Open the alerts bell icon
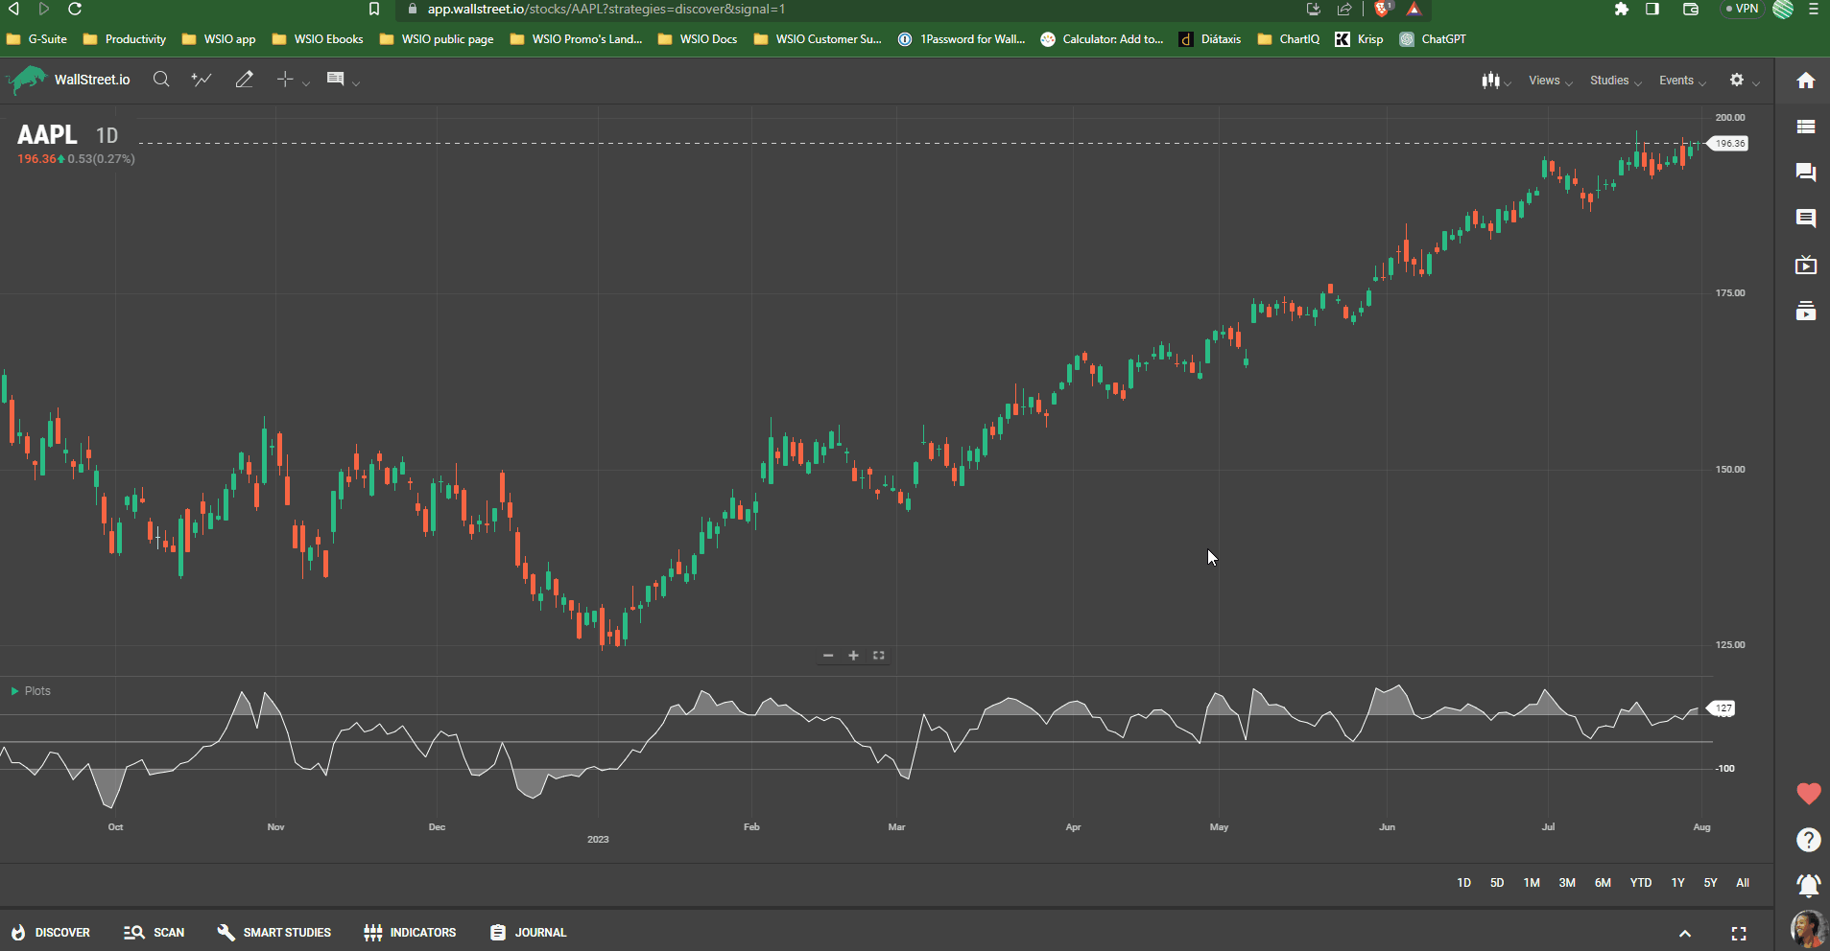The image size is (1830, 951). click(x=1808, y=885)
